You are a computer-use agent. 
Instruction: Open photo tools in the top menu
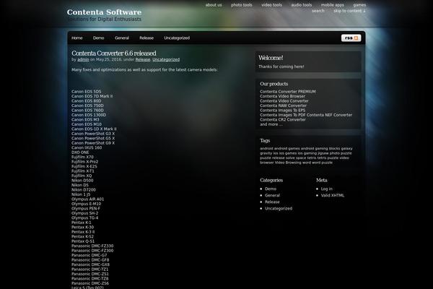tap(241, 5)
